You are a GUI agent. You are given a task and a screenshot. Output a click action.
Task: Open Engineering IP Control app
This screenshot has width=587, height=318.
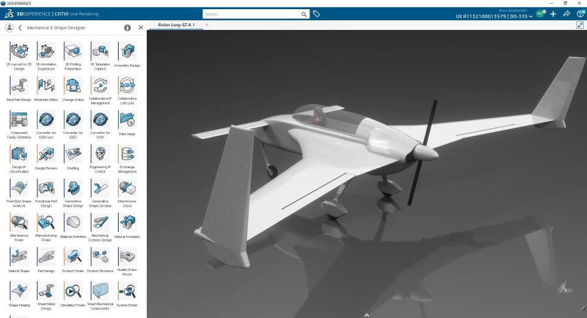(100, 154)
